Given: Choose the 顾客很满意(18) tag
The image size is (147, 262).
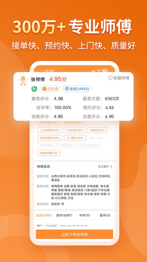Looking at the screenshot, I should pyautogui.click(x=49, y=153).
